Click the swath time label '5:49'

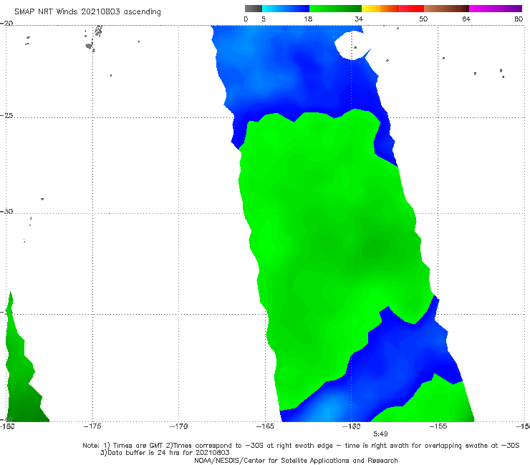[380, 434]
